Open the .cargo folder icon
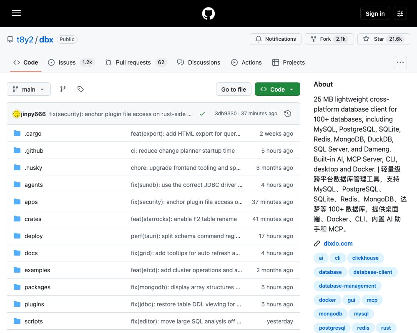This screenshot has width=417, height=333. click(x=17, y=133)
